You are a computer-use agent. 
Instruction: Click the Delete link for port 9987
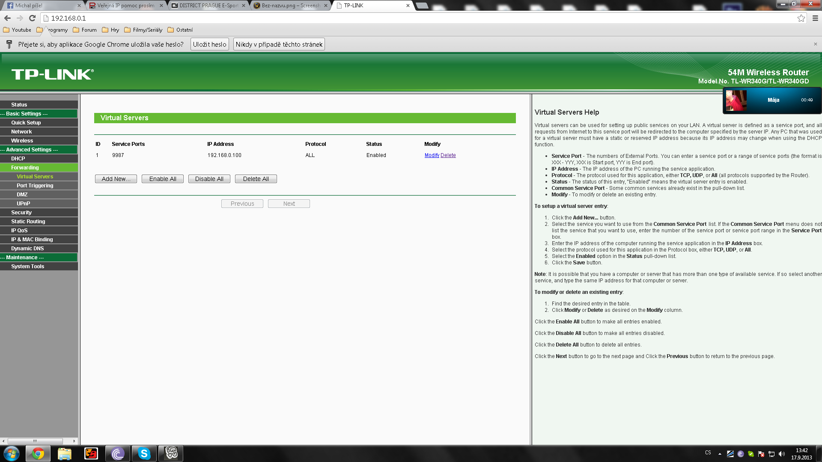[448, 155]
